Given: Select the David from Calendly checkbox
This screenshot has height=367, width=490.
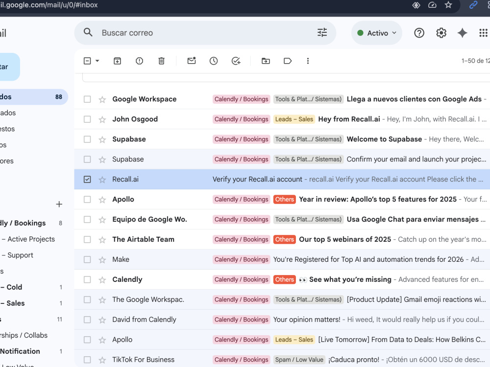Looking at the screenshot, I should [87, 320].
